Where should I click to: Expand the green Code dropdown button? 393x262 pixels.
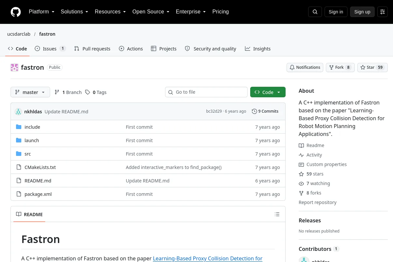pyautogui.click(x=268, y=92)
